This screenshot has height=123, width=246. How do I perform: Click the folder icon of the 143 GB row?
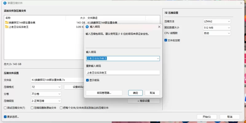point(6,22)
